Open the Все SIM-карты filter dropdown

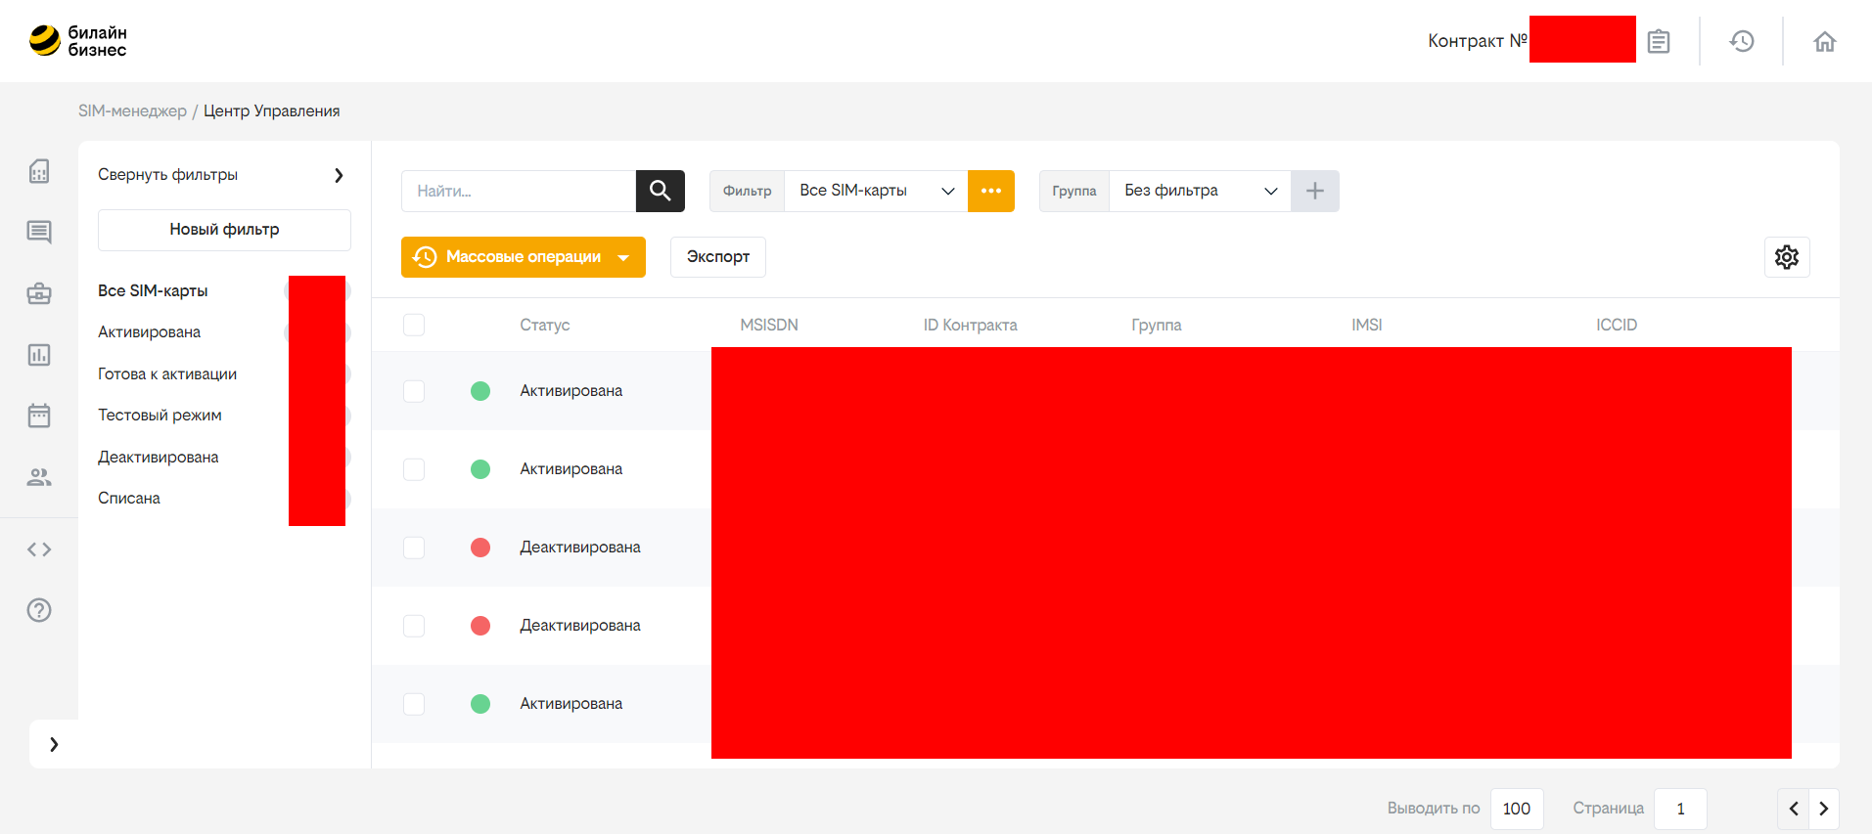point(875,191)
